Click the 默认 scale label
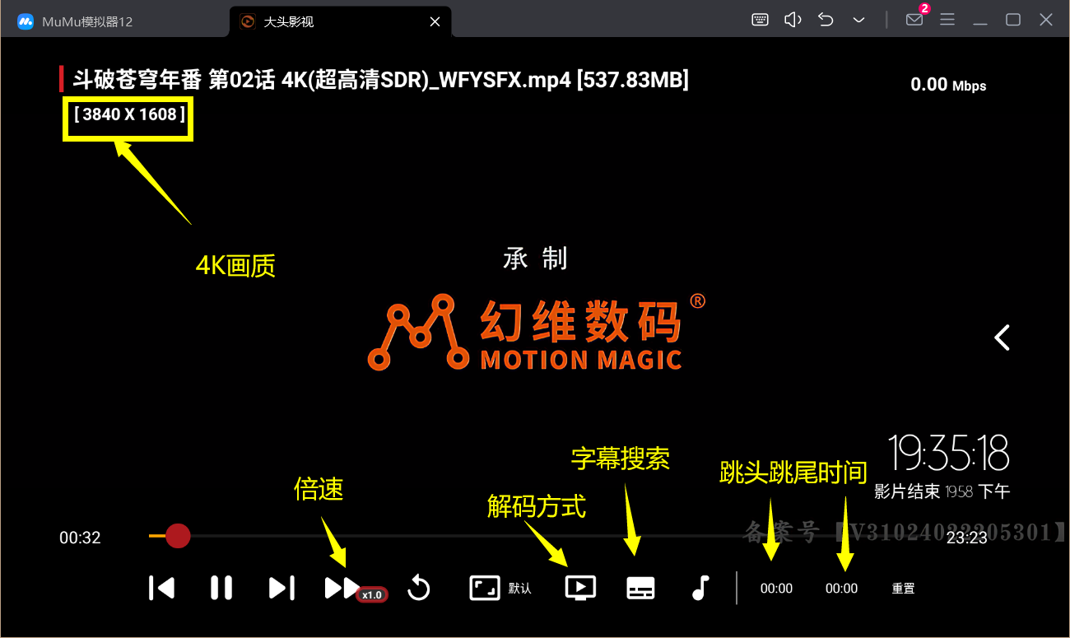Viewport: 1070px width, 638px height. [x=520, y=589]
